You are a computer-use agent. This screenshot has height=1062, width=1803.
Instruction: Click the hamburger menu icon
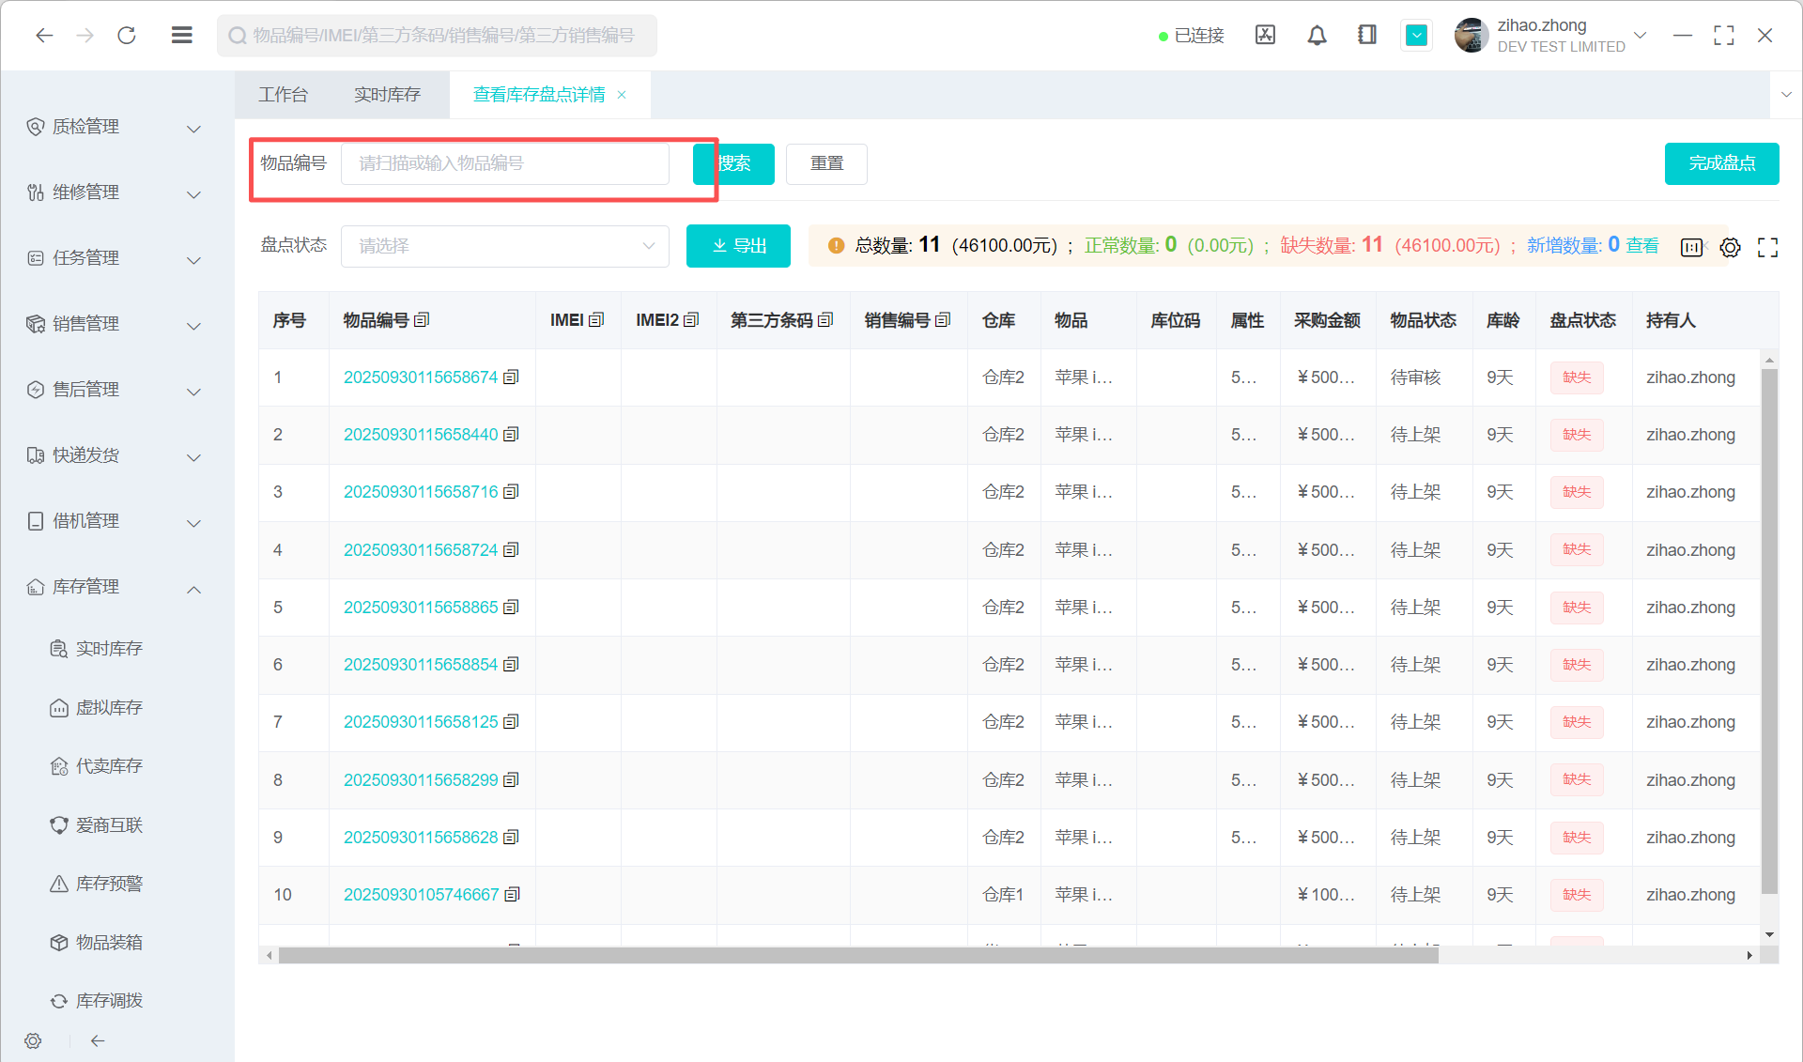click(x=182, y=36)
